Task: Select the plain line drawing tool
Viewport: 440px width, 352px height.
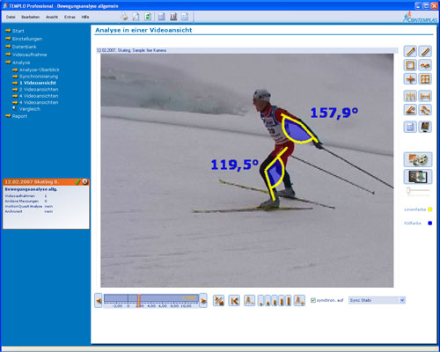Action: pos(425,51)
